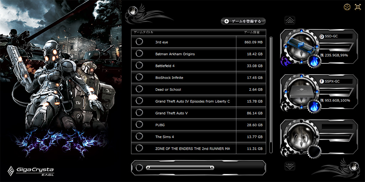The width and height of the screenshot is (365, 182).
Task: Select the radio button for BioShock Infinite
Action: click(139, 77)
